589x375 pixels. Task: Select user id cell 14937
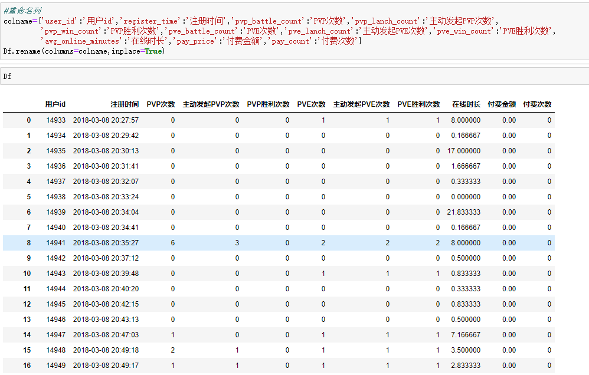(x=56, y=182)
